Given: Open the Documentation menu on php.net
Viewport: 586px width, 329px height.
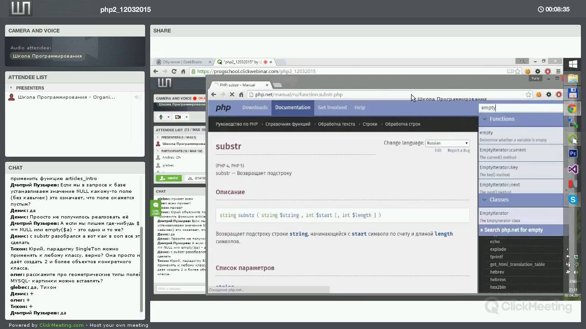Looking at the screenshot, I should click(293, 107).
